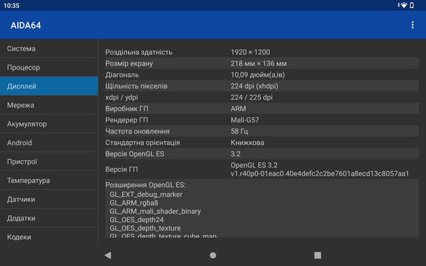426x266 pixels.
Task: Select the Книжкова value
Action: click(x=247, y=143)
